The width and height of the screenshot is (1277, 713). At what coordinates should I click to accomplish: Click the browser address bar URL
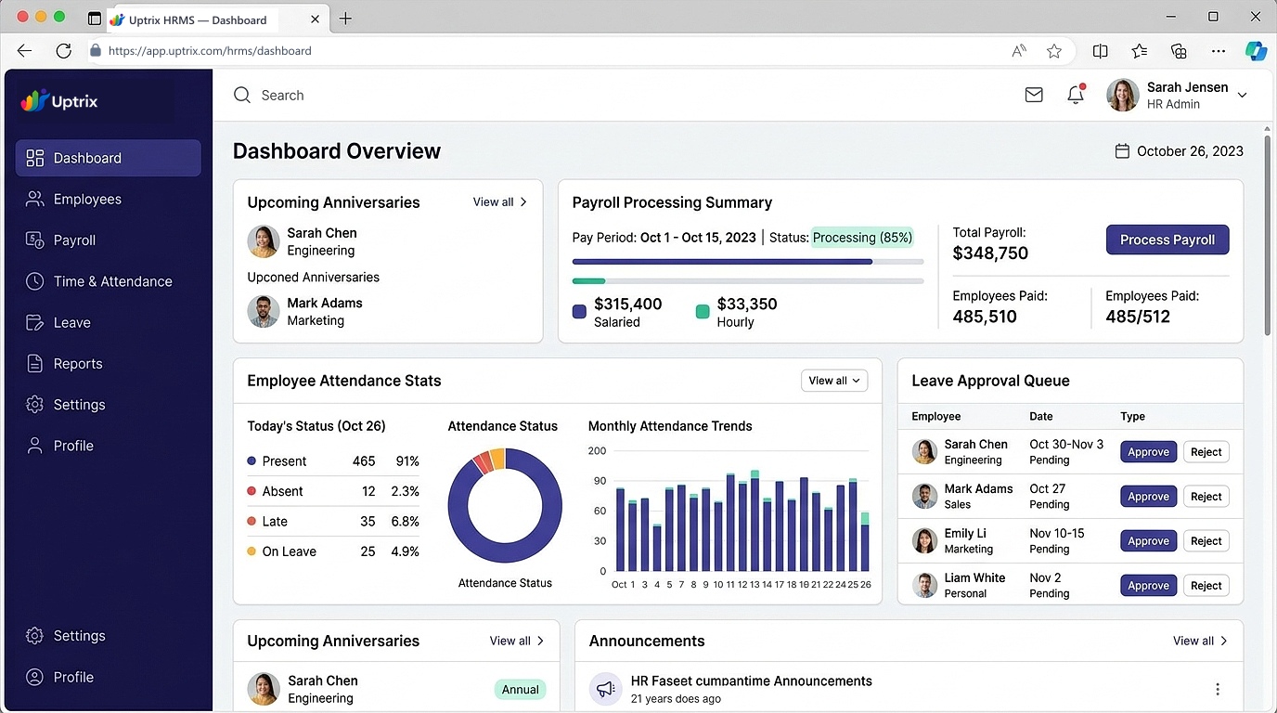pyautogui.click(x=210, y=51)
